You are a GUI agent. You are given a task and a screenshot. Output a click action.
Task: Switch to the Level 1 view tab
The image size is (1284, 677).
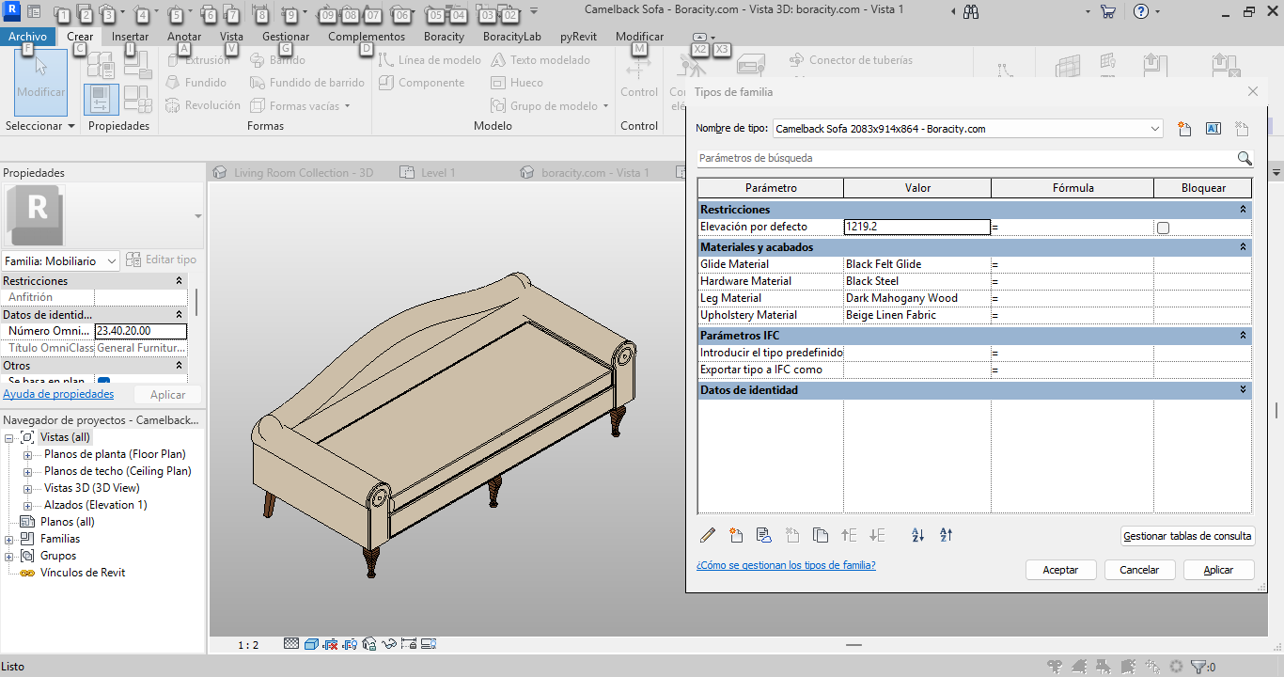[x=438, y=172]
